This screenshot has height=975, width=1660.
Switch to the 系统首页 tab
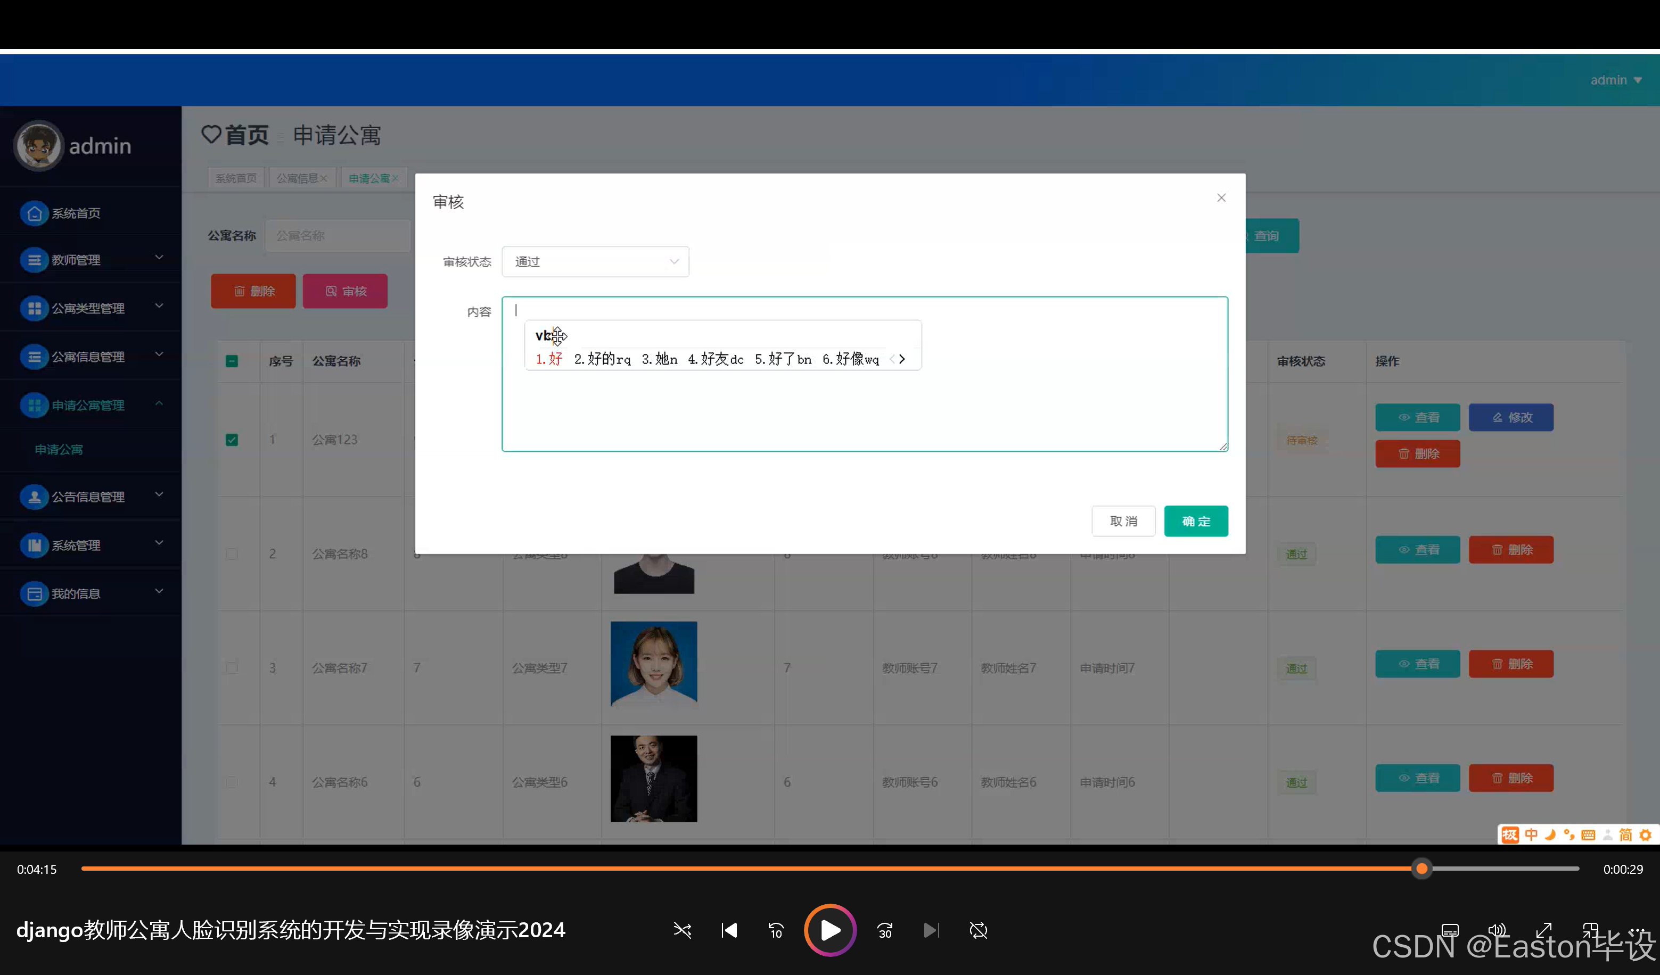click(x=236, y=178)
